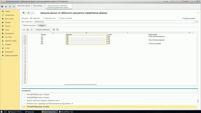This screenshot has height=113, width=201.
Task: Click the refresh icon left of Контроль заполнения
Action: pos(31,30)
